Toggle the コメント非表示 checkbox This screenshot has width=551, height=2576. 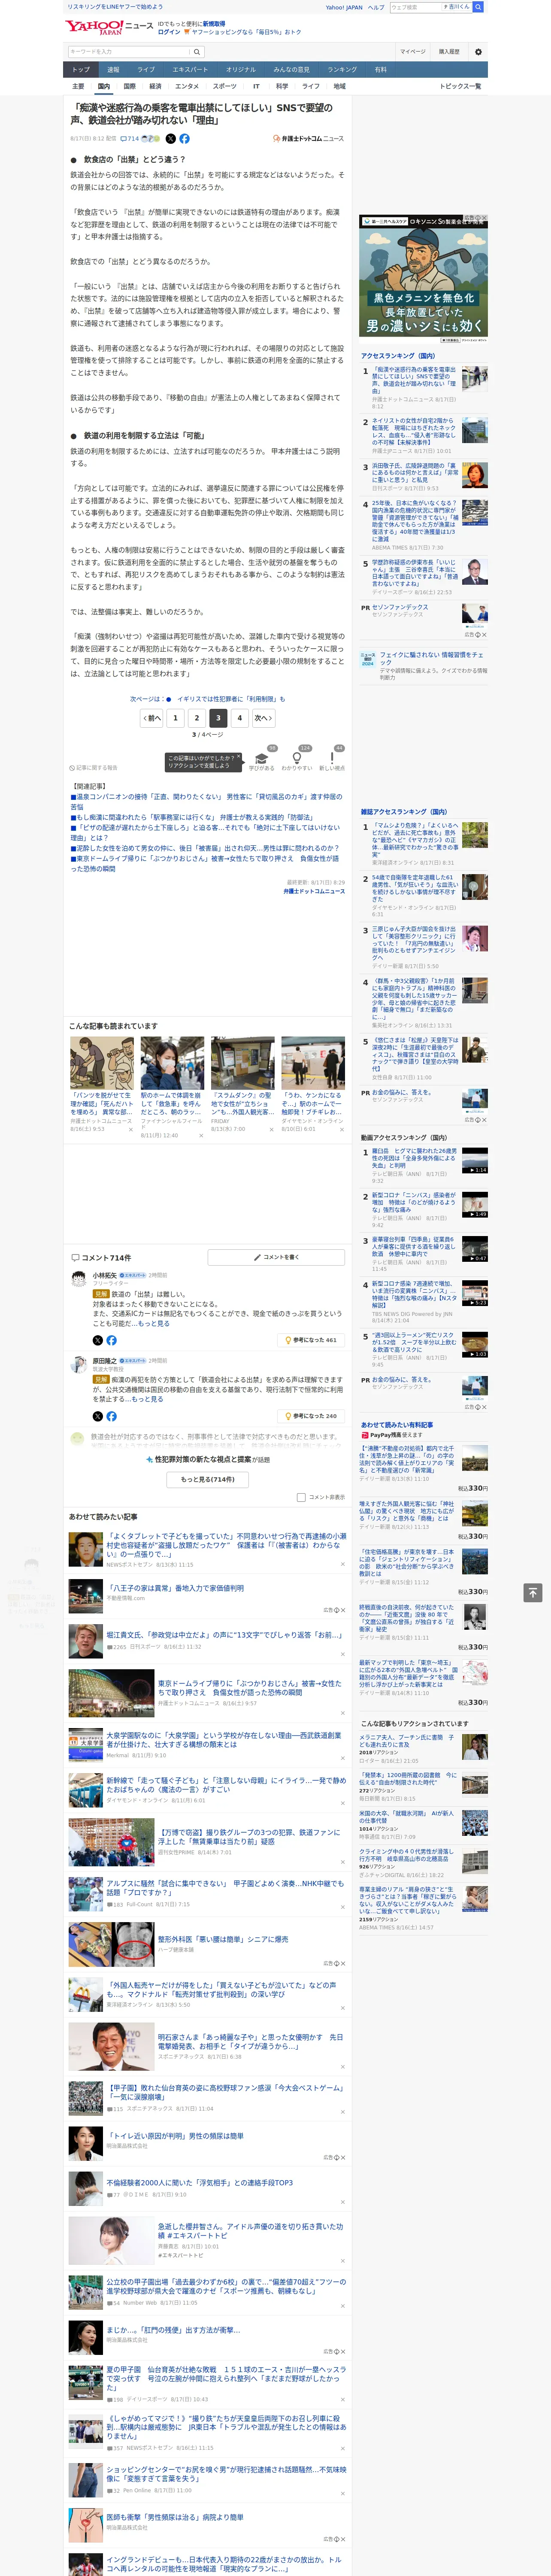(x=301, y=1497)
